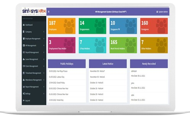
Task: Open the November 08 Notice7 entry
Action: tap(97, 71)
